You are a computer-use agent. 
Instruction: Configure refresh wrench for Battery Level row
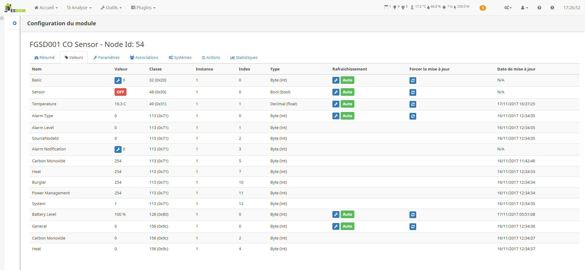pos(336,214)
